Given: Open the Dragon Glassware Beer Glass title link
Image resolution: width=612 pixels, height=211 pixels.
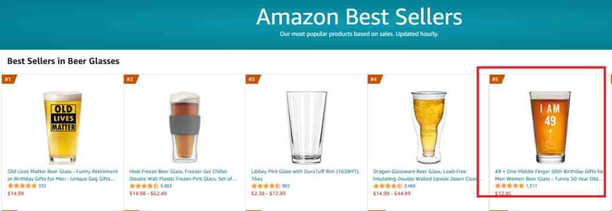Looking at the screenshot, I should pos(428,175).
